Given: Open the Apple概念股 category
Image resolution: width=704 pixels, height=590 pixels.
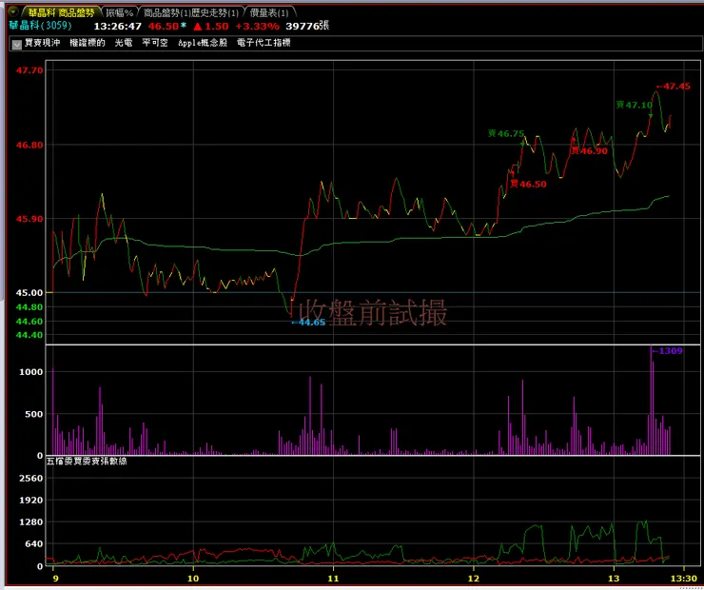Looking at the screenshot, I should pos(203,43).
